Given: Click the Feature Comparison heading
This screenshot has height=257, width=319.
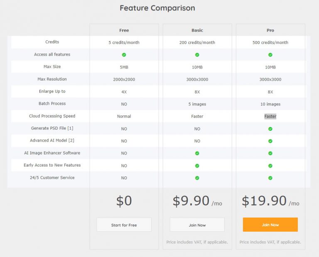Looking at the screenshot, I should (157, 8).
